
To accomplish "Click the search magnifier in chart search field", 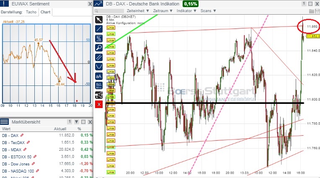I will [x=96, y=11].
